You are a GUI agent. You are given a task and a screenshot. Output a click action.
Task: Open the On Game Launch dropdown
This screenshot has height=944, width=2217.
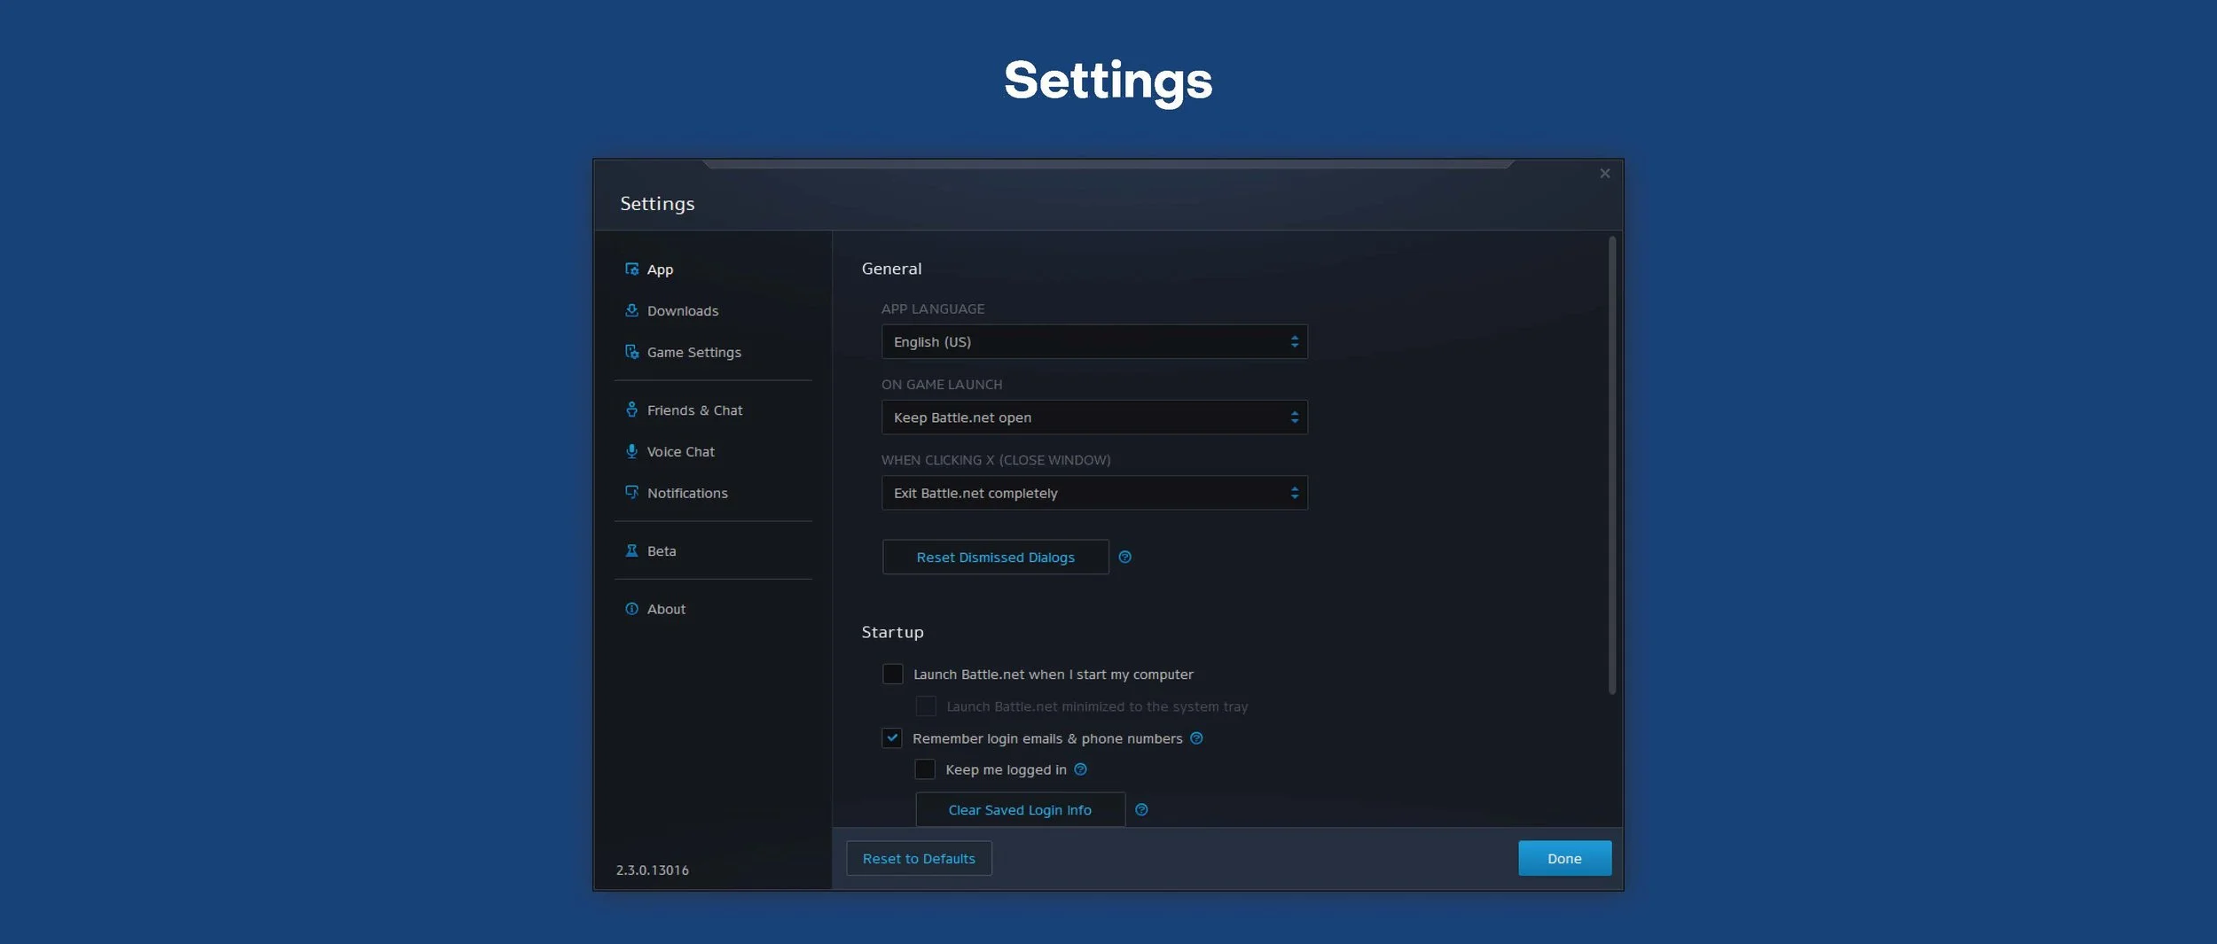1094,417
